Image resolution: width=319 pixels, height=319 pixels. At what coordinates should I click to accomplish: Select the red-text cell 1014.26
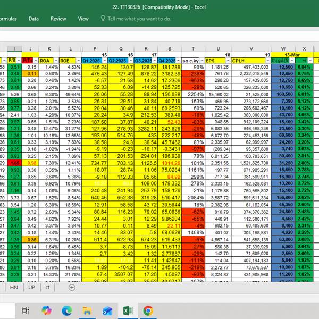(170, 163)
